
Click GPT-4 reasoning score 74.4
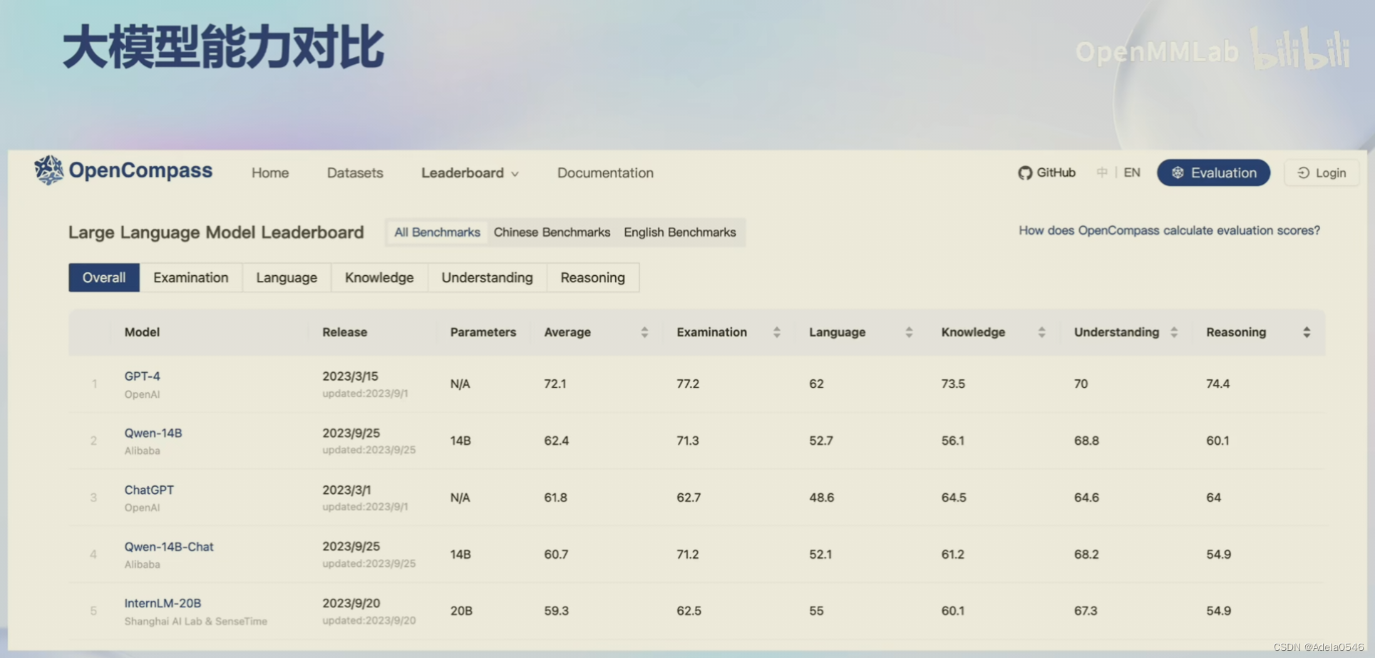coord(1217,384)
